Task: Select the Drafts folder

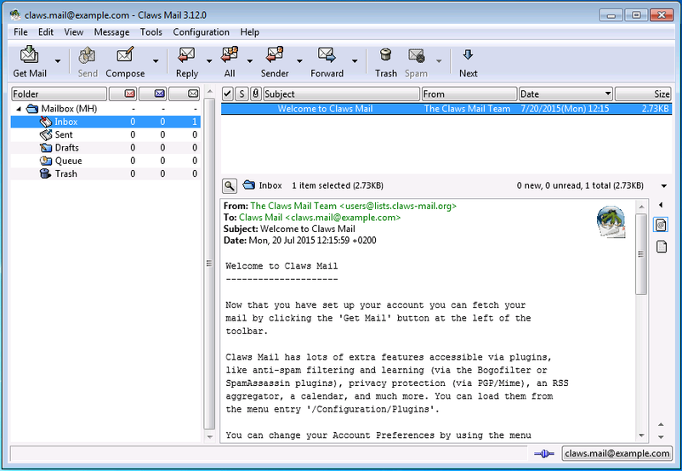Action: (x=66, y=148)
